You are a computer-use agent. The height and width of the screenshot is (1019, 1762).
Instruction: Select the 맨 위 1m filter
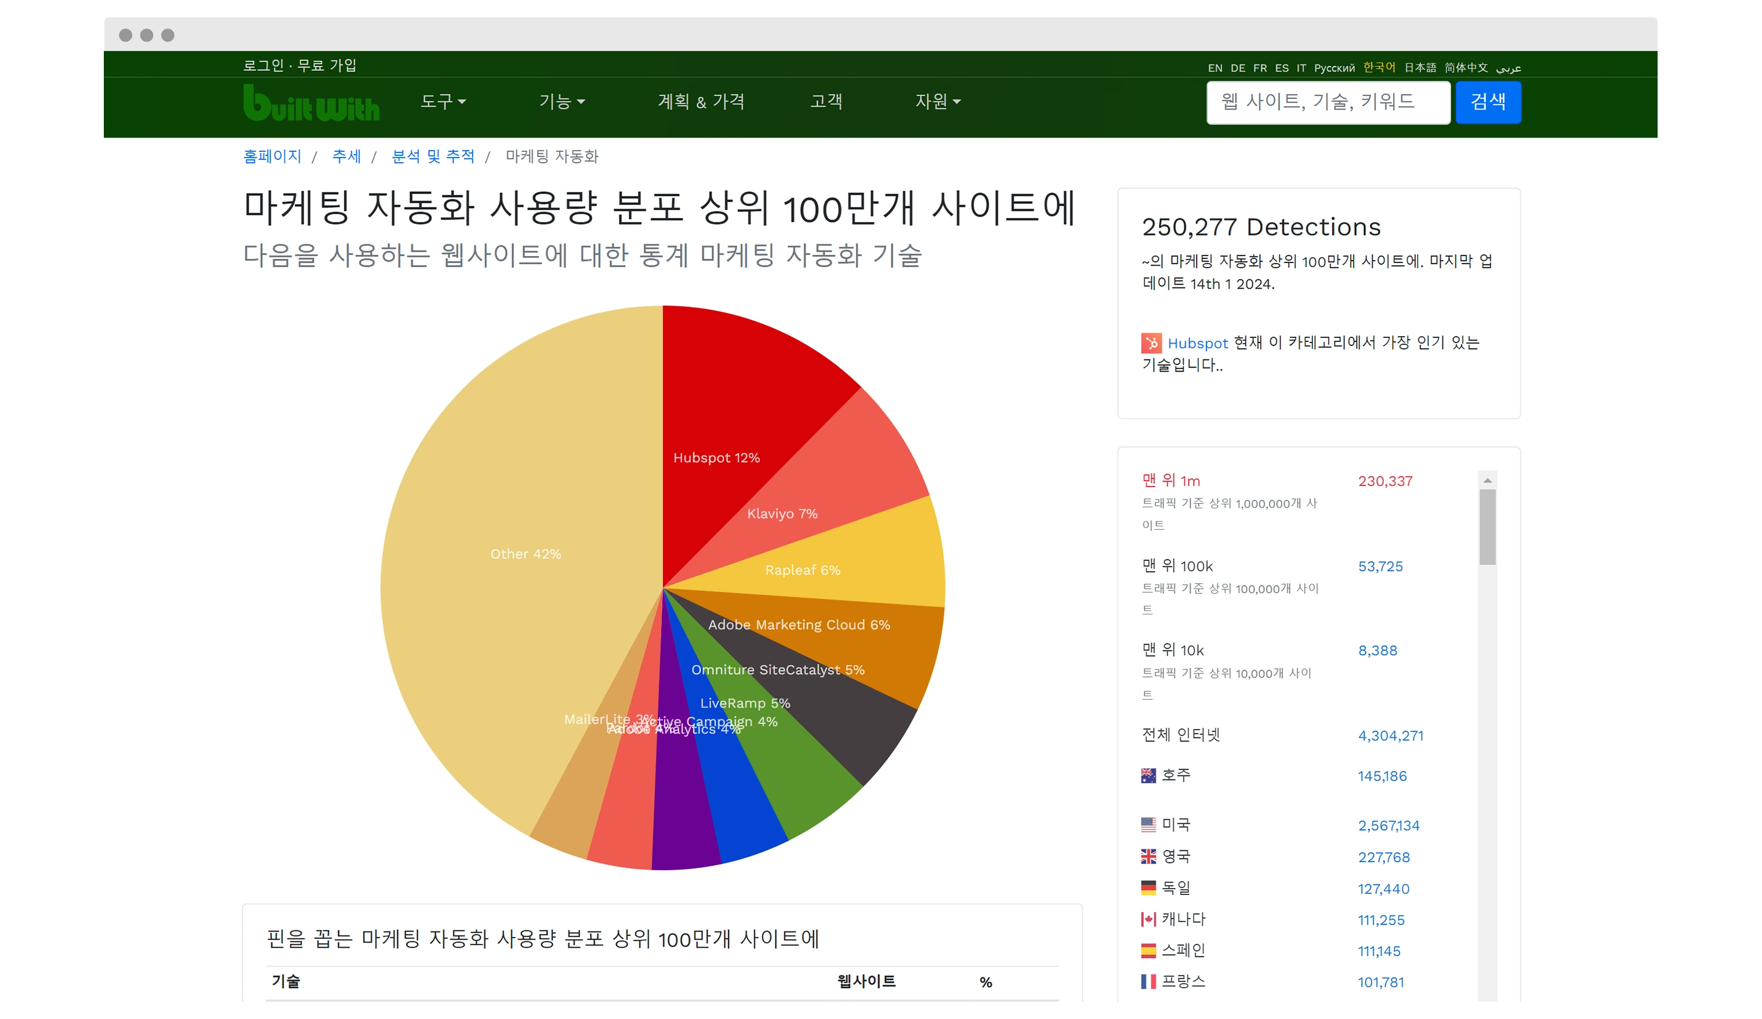[1170, 481]
